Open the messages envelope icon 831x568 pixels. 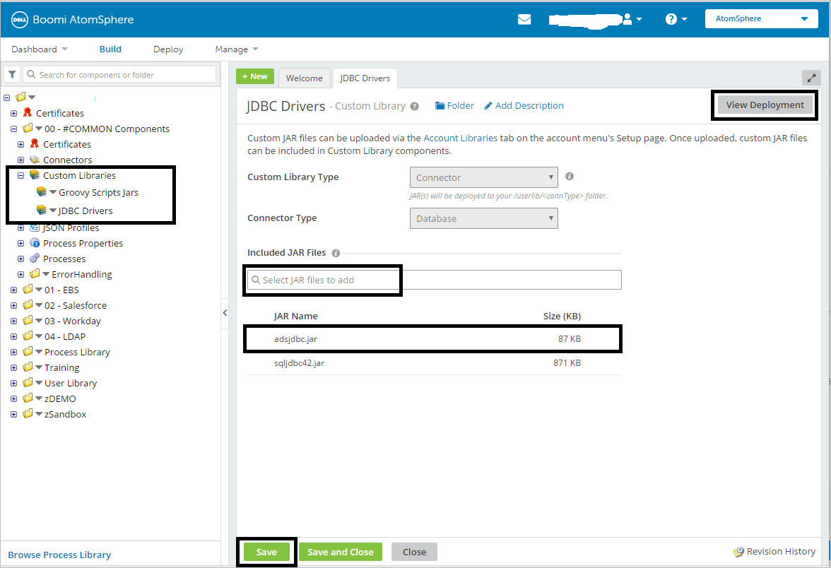pyautogui.click(x=524, y=19)
